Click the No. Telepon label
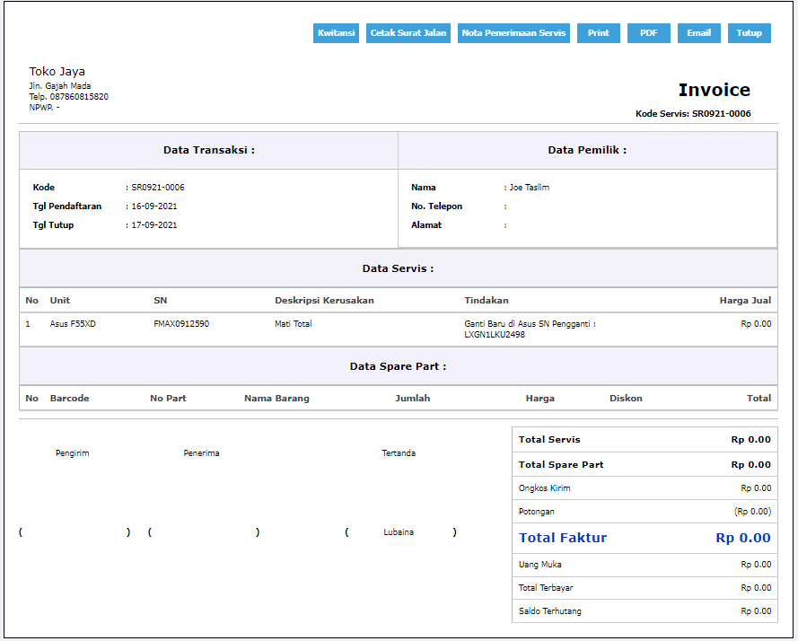 coord(436,206)
